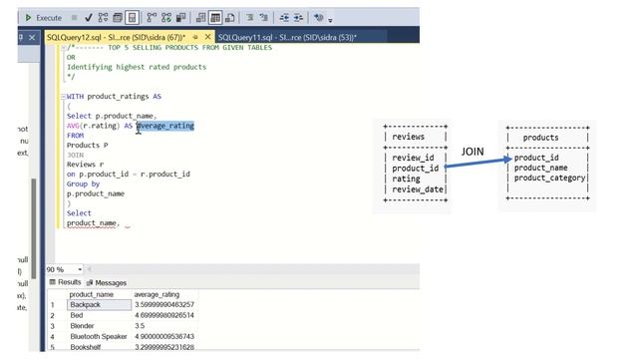Click in 'WITH product_ratings AS' line
The image size is (638, 359).
[114, 97]
